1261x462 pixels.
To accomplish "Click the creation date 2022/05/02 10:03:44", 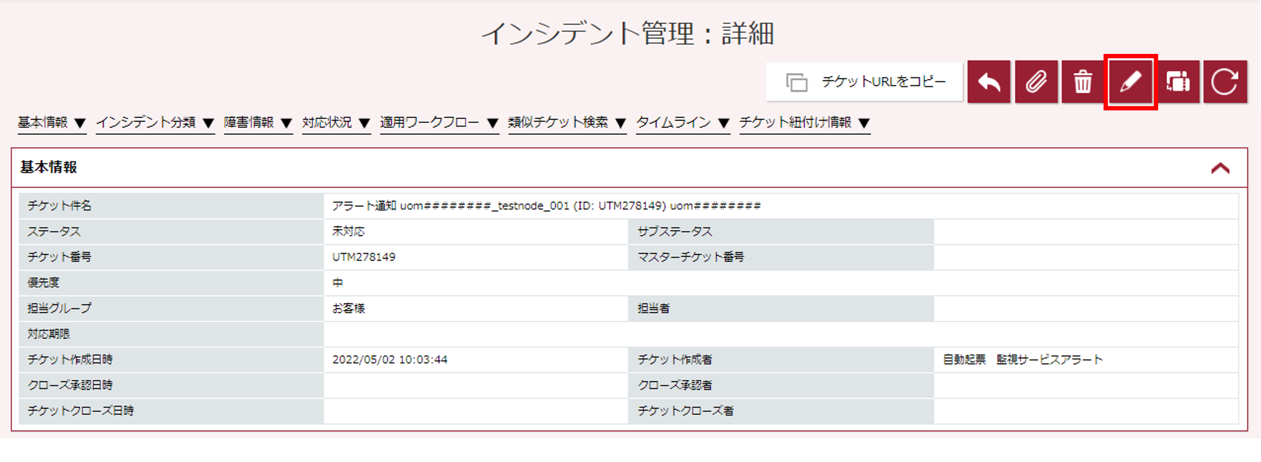I will pyautogui.click(x=390, y=360).
